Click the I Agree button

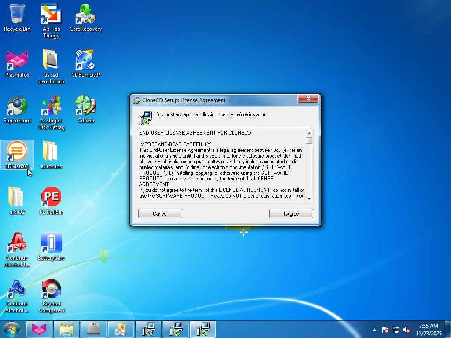point(291,214)
